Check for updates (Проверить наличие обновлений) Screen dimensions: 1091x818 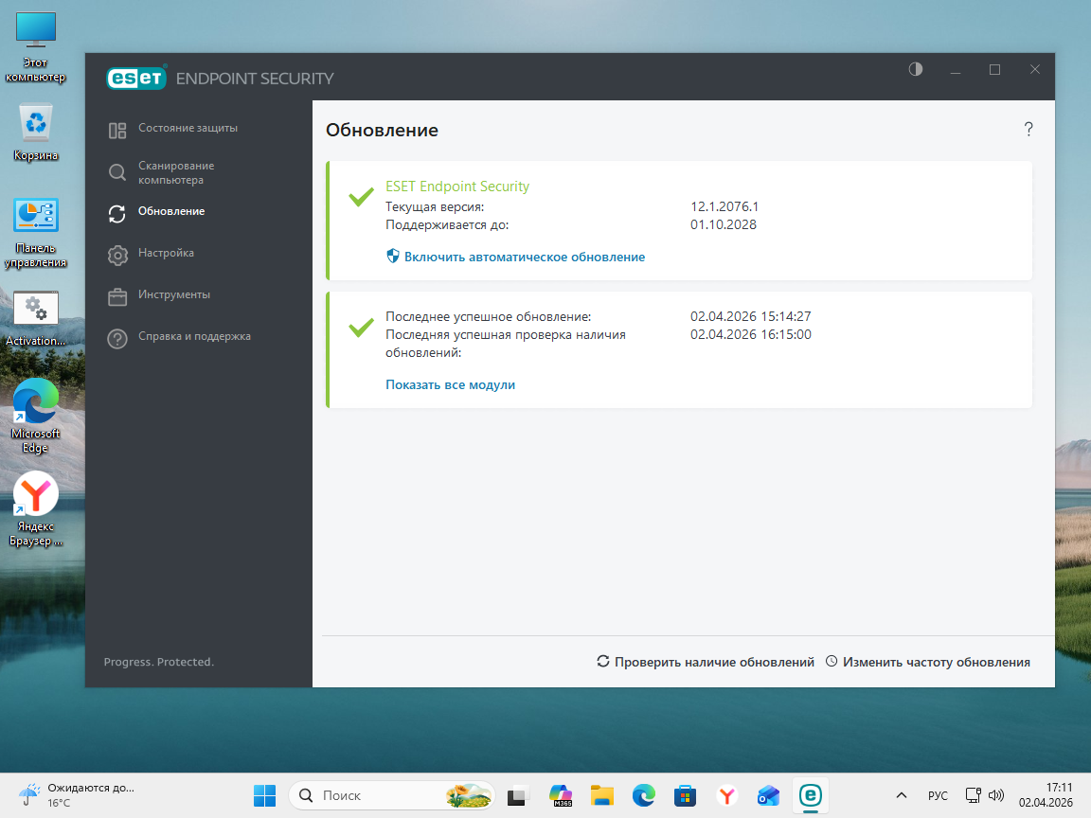pyautogui.click(x=706, y=662)
